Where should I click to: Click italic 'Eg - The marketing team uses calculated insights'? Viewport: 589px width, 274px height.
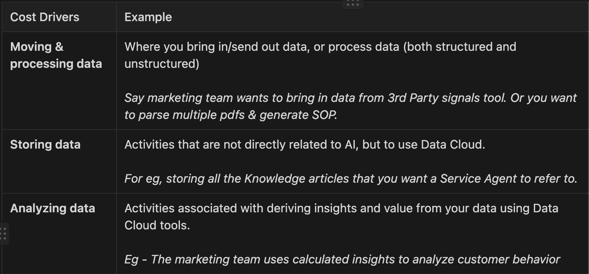pos(307,259)
